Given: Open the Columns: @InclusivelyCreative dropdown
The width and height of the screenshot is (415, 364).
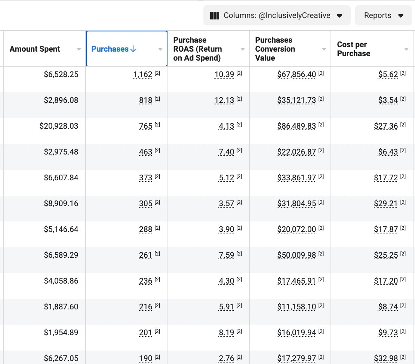Looking at the screenshot, I should [x=277, y=16].
